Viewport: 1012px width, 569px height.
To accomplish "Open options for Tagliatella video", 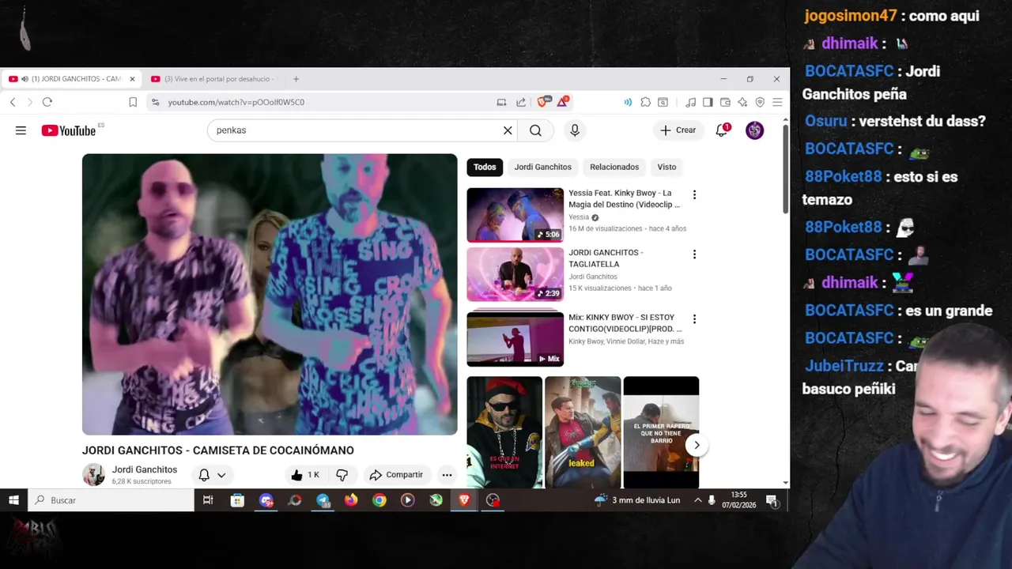I will coord(694,254).
